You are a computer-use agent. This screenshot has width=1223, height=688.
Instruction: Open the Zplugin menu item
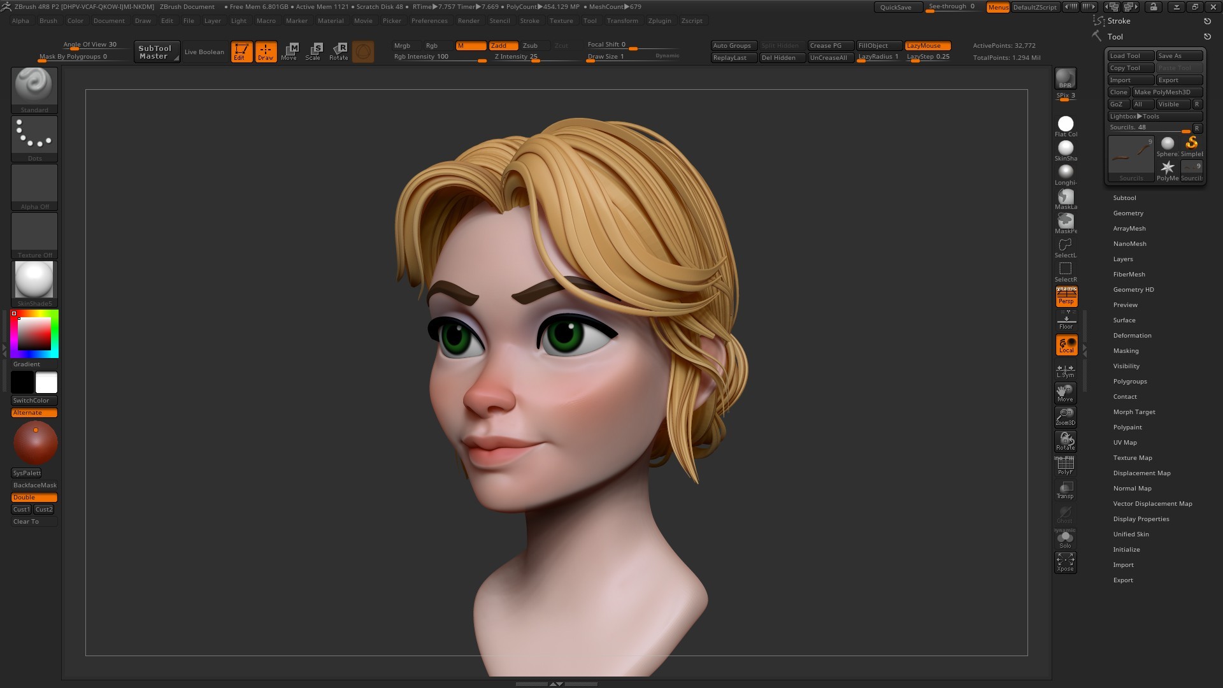pos(659,20)
